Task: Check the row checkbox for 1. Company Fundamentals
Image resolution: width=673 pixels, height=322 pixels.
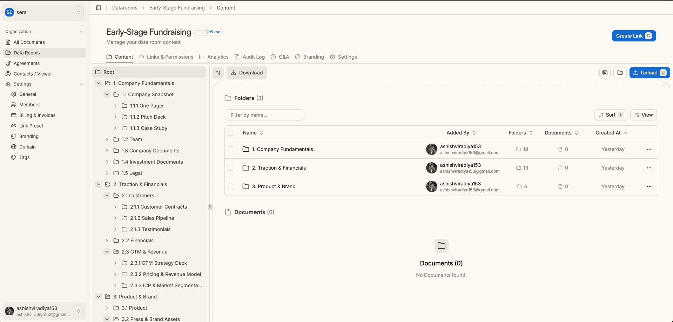Action: click(230, 149)
